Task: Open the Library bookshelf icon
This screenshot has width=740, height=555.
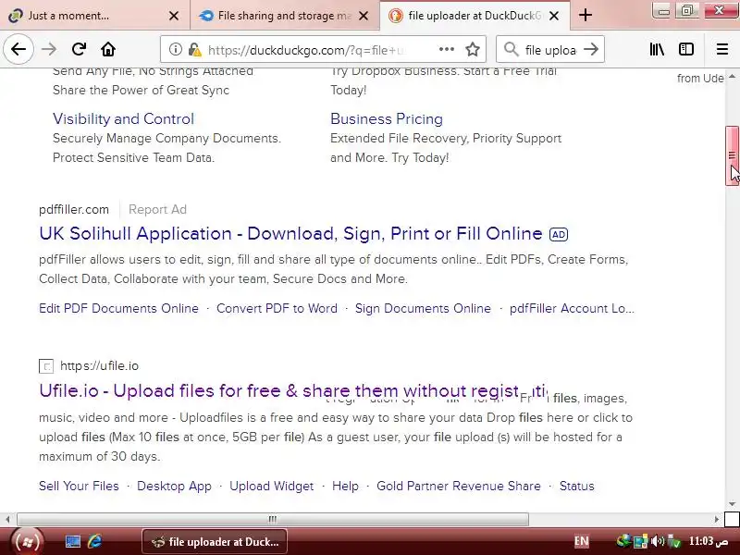Action: tap(657, 49)
